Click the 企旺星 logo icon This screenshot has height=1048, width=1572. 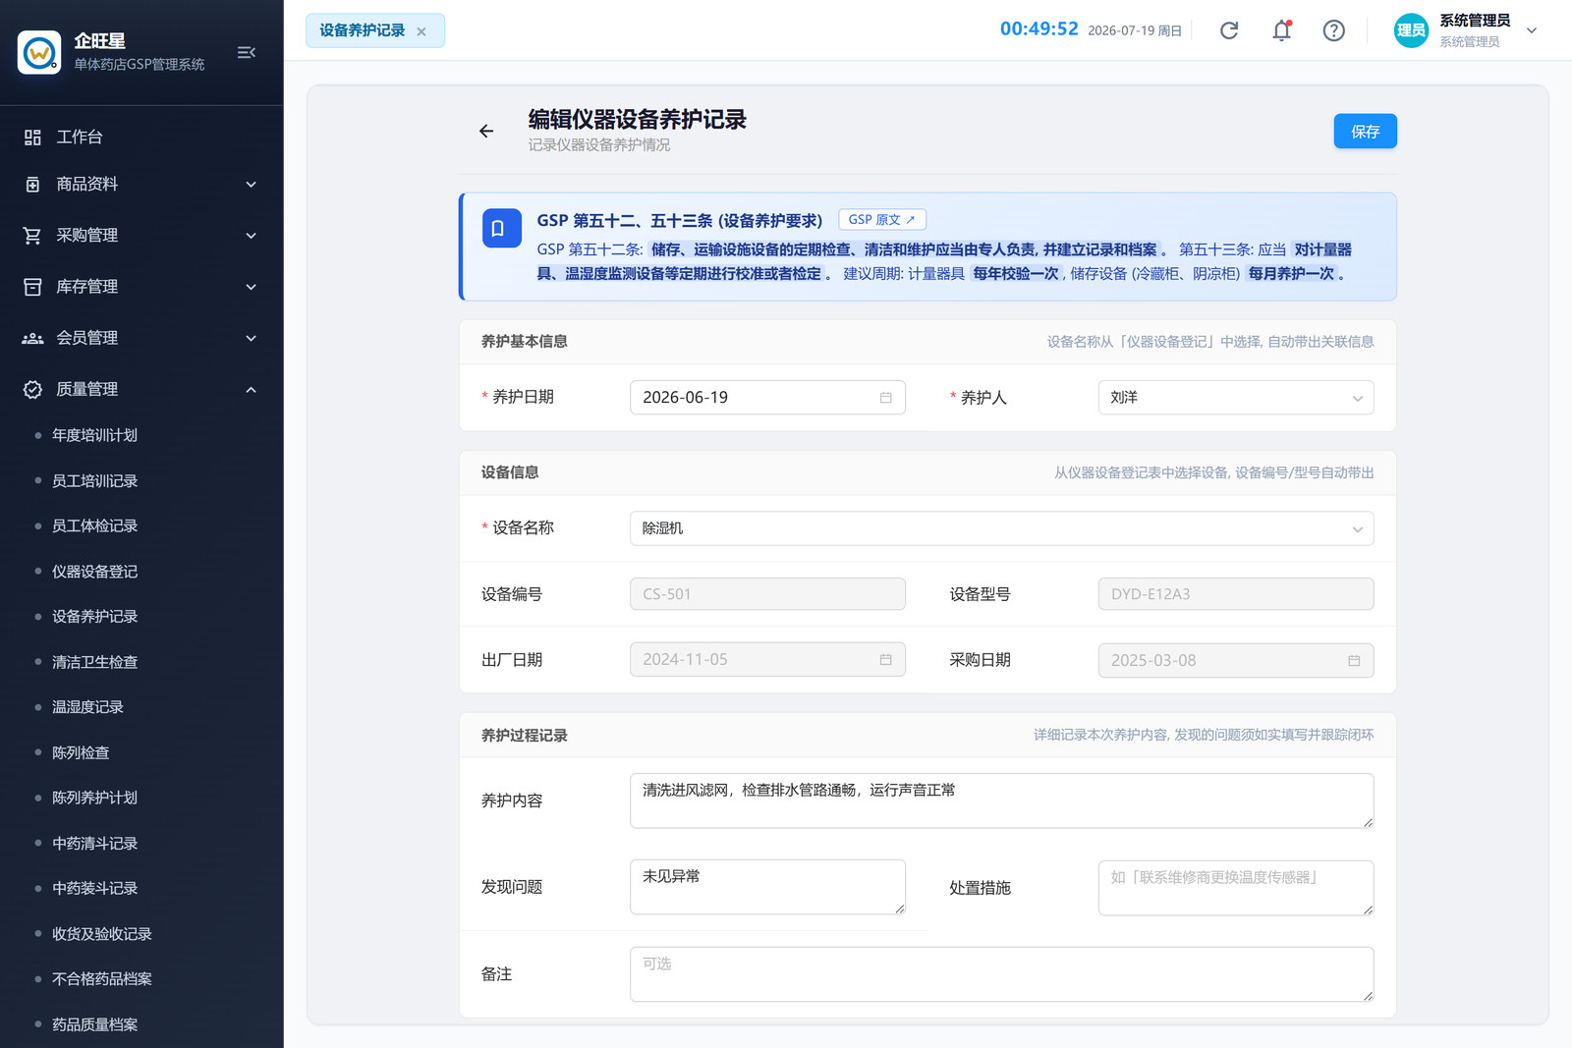(x=39, y=52)
